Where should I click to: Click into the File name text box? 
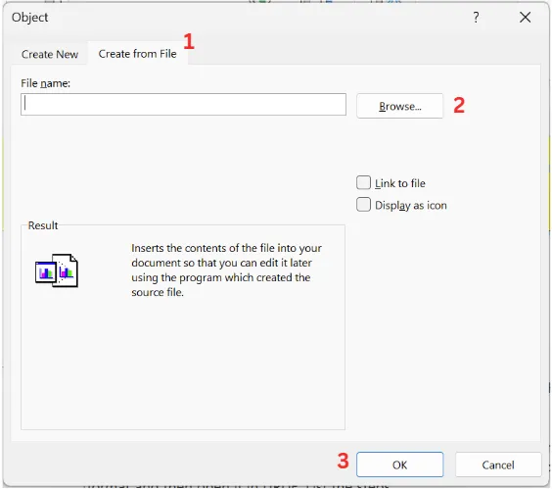click(x=183, y=104)
